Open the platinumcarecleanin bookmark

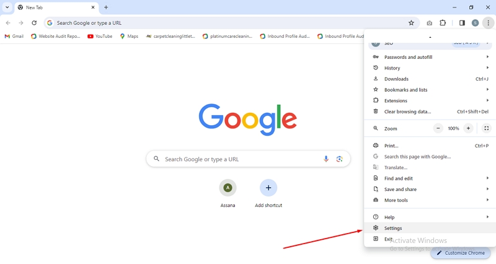(228, 37)
